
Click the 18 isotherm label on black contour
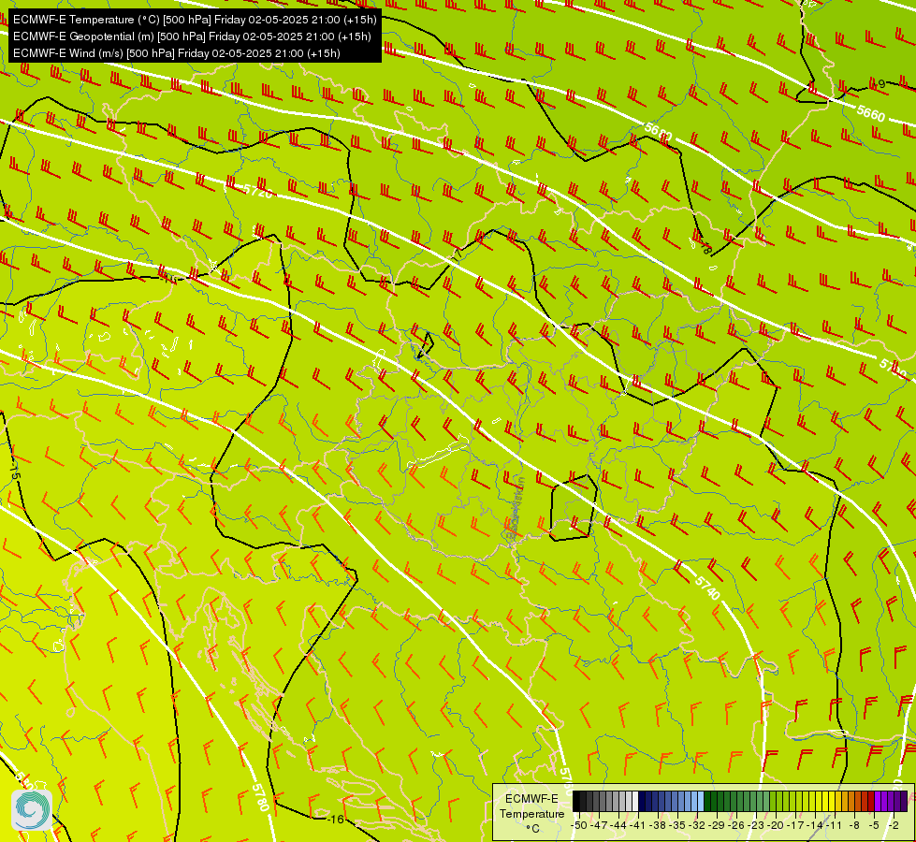[x=706, y=248]
